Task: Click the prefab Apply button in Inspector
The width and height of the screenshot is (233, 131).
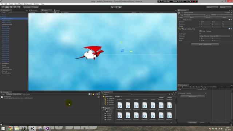Action: pyautogui.click(x=224, y=17)
